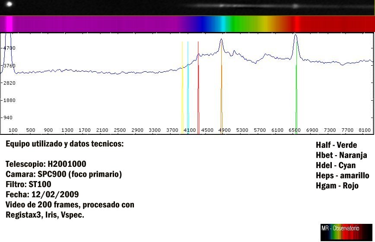Click the y-axis value 1880

click(10, 100)
